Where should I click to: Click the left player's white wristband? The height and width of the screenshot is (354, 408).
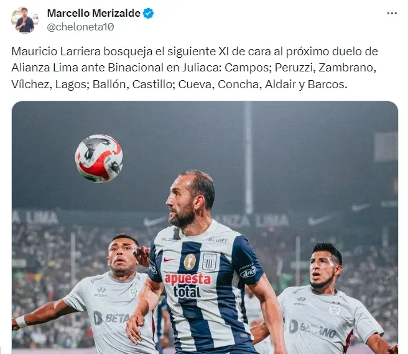pos(21,322)
